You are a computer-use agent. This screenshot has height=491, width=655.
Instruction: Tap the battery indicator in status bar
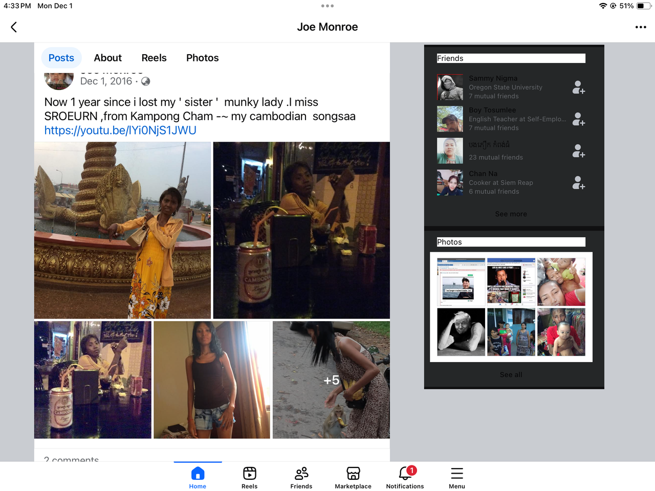click(x=644, y=6)
